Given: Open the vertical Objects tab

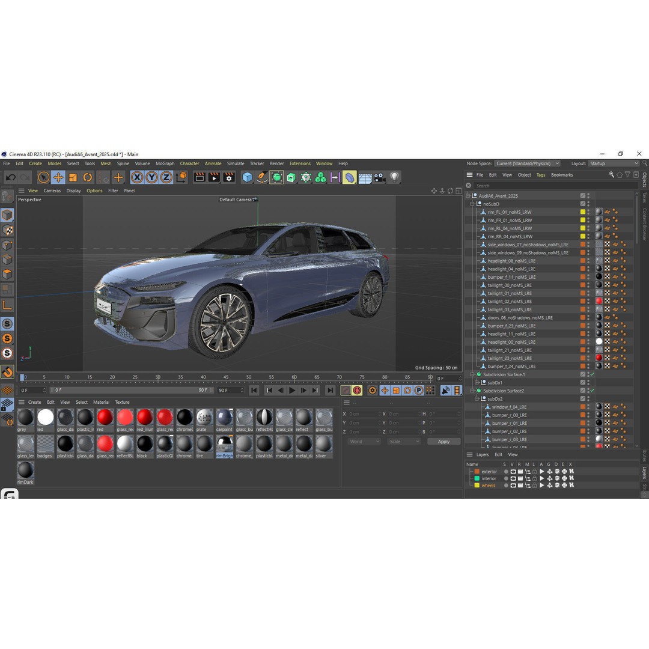Looking at the screenshot, I should point(644,180).
